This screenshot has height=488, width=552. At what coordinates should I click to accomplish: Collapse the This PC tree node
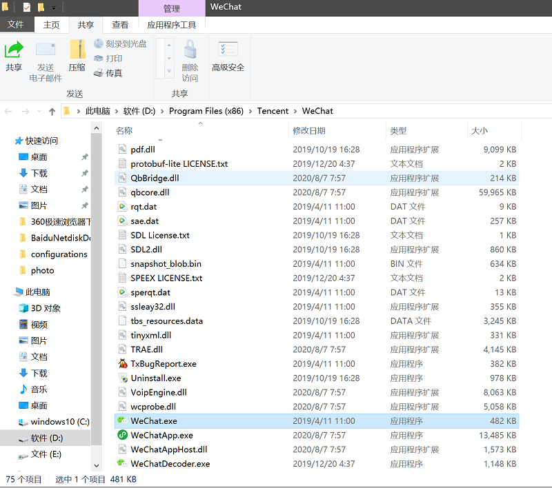9,292
